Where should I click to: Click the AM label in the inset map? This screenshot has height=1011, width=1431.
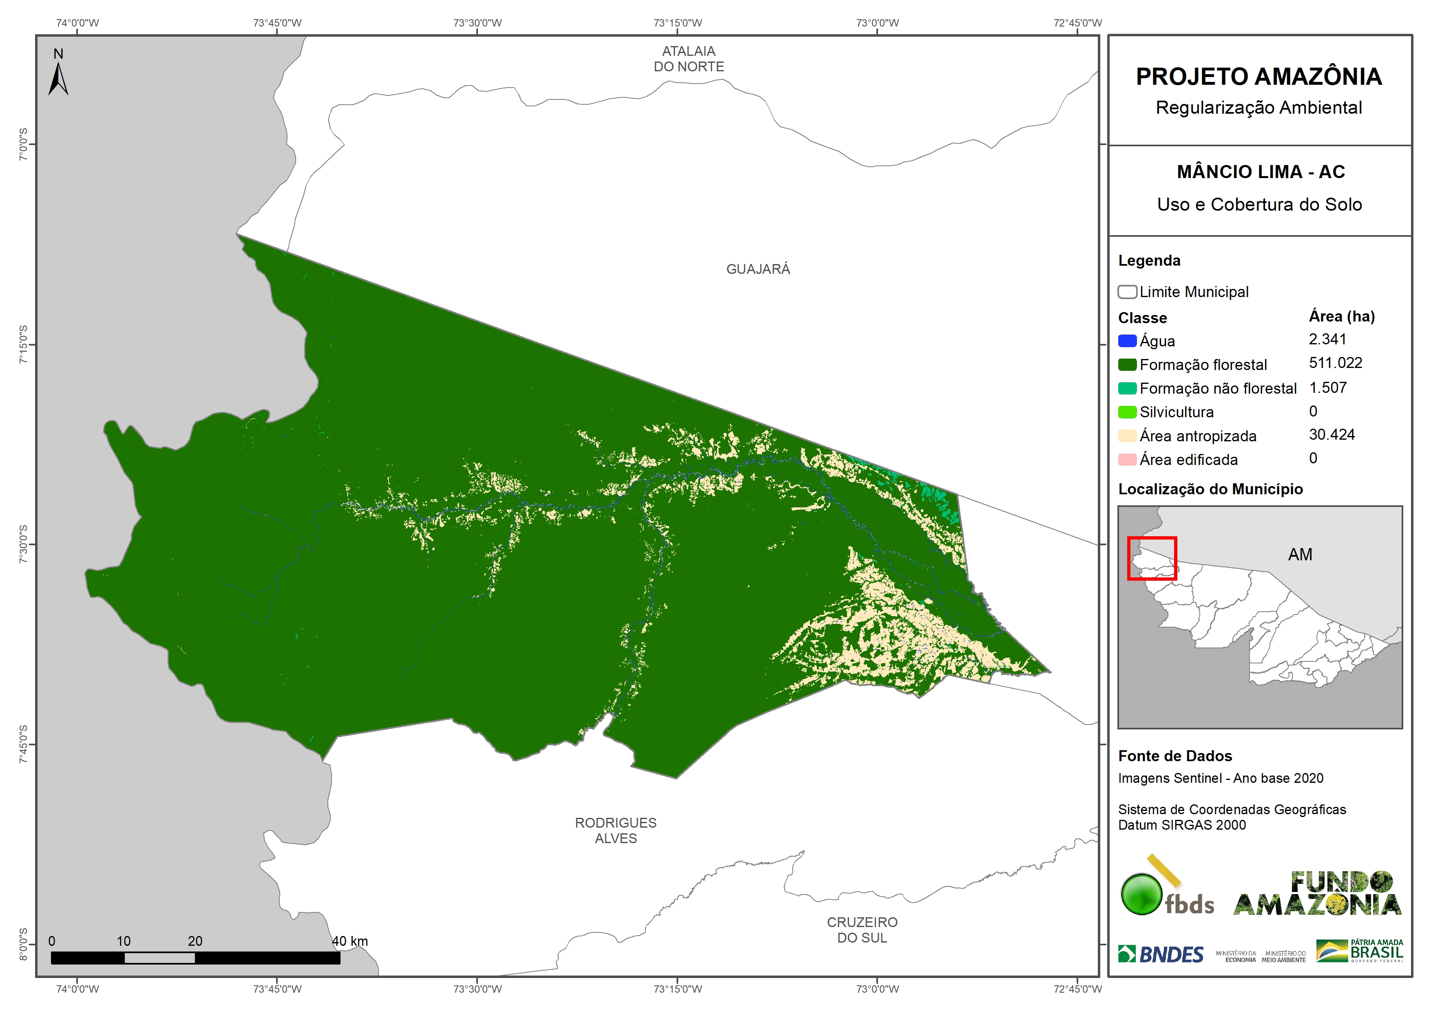[x=1300, y=554]
